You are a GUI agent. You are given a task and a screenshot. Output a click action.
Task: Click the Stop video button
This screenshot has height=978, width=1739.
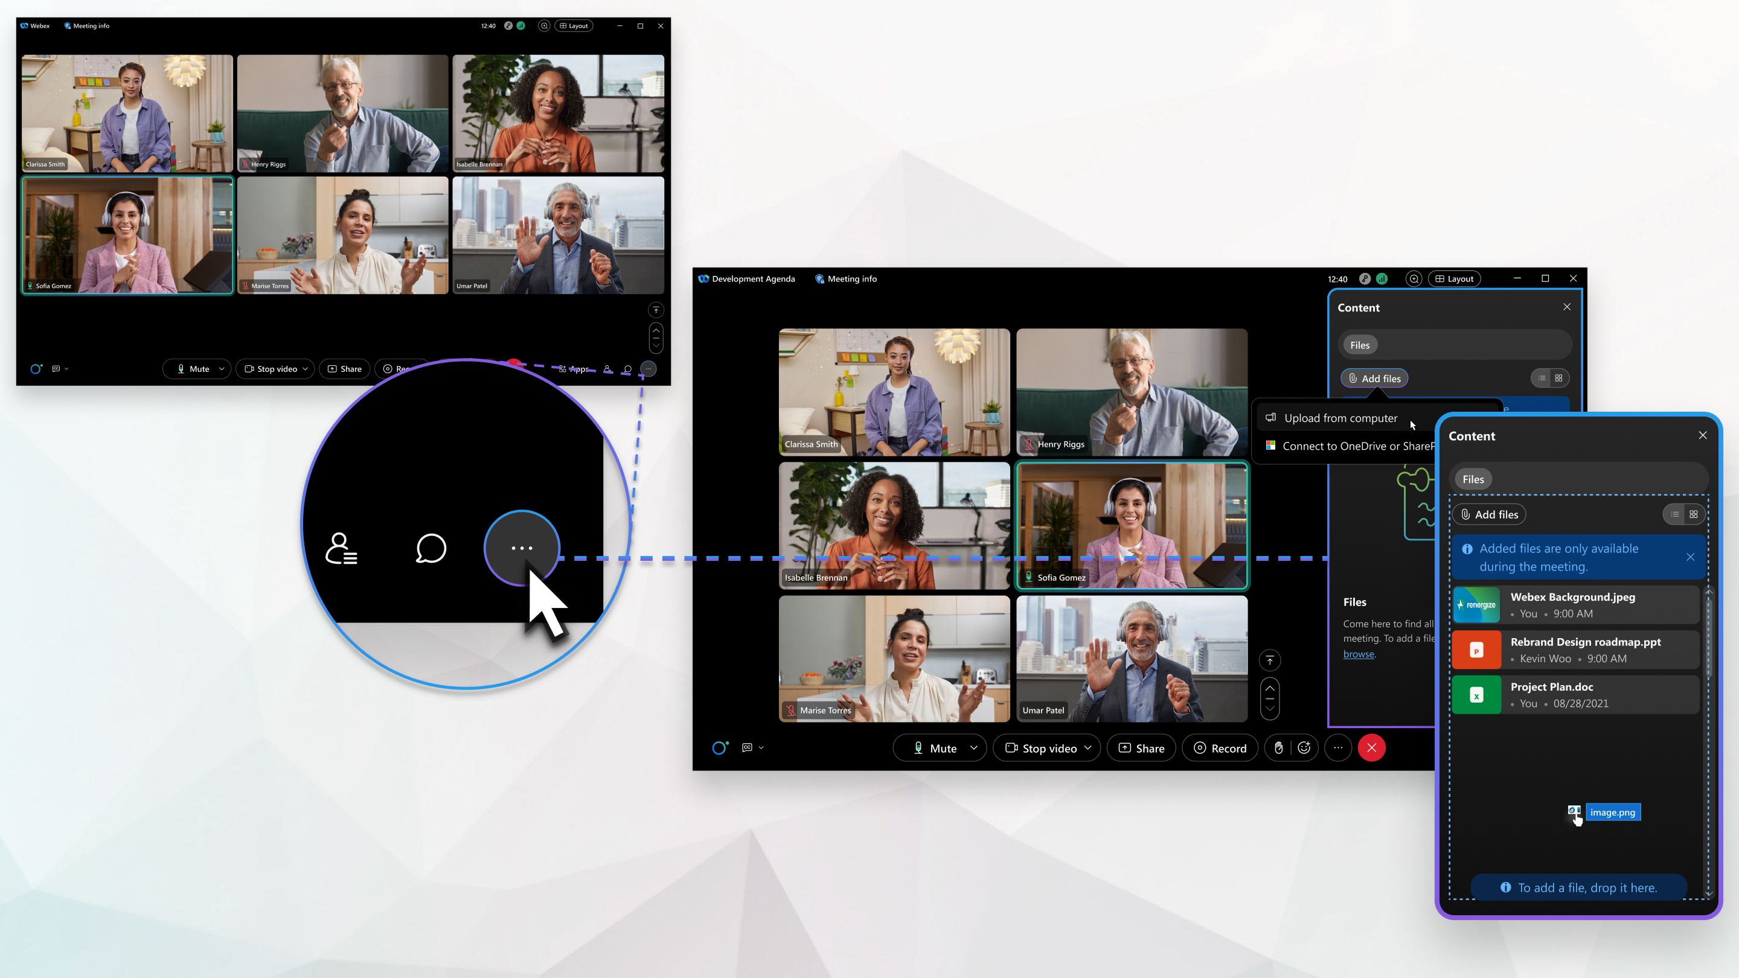1043,747
